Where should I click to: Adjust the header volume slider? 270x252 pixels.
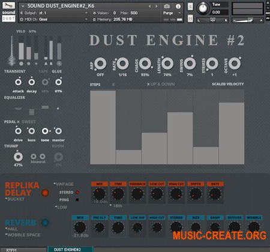tap(248, 20)
